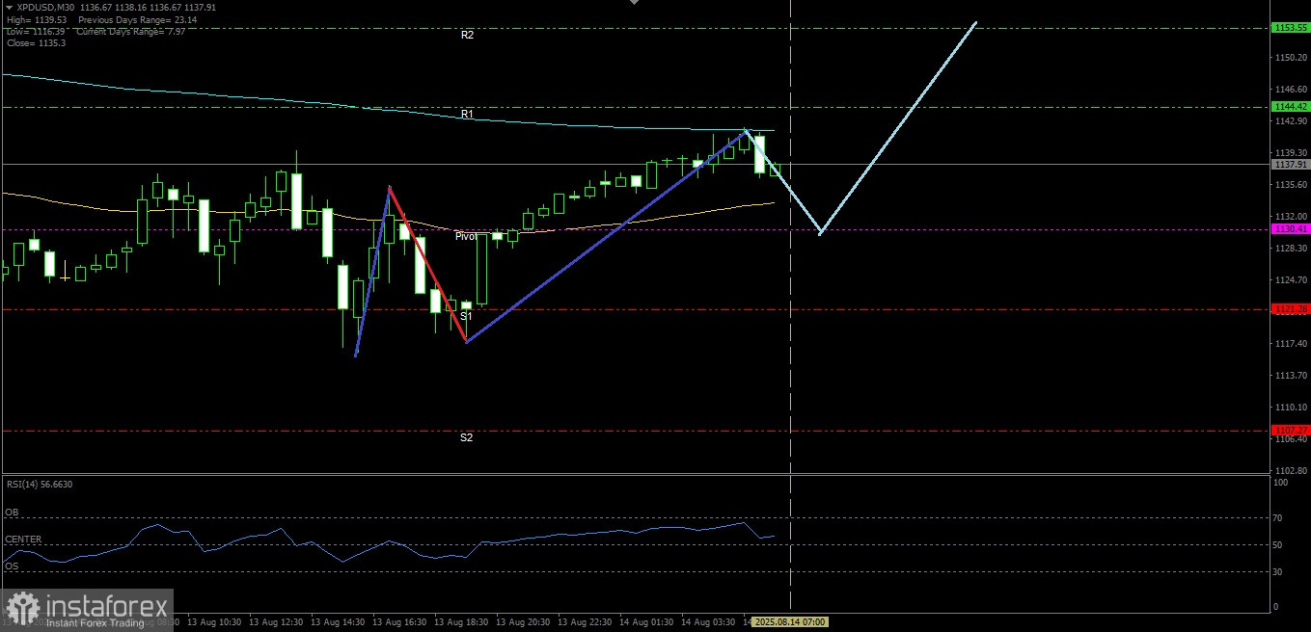
Task: Select the red 1107.27 price tag
Action: click(x=1290, y=430)
